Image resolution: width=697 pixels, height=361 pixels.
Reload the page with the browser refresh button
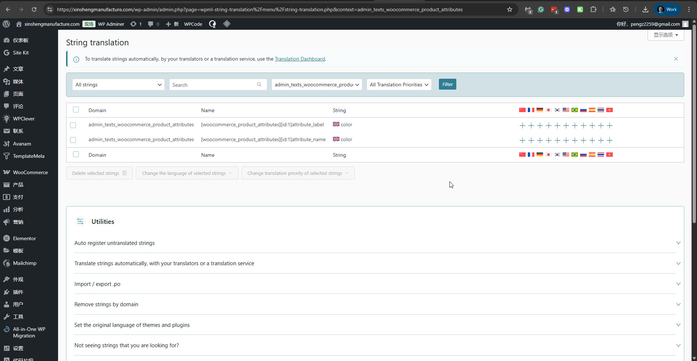tap(34, 9)
